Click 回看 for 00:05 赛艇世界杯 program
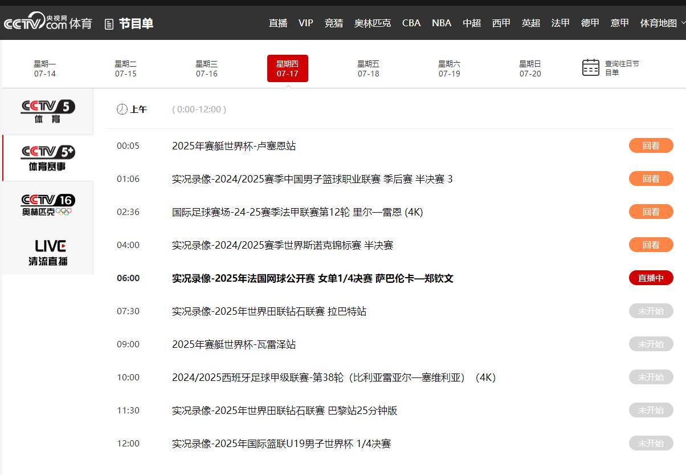This screenshot has width=686, height=475. pos(651,145)
